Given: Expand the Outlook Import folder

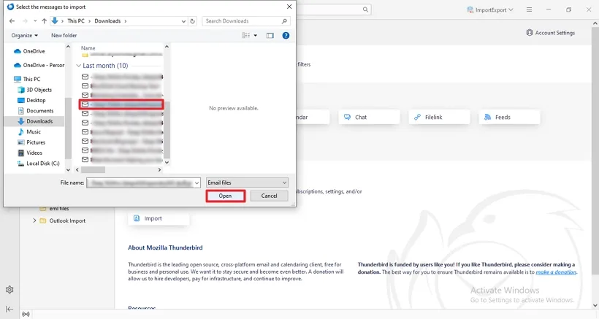Looking at the screenshot, I should point(34,220).
